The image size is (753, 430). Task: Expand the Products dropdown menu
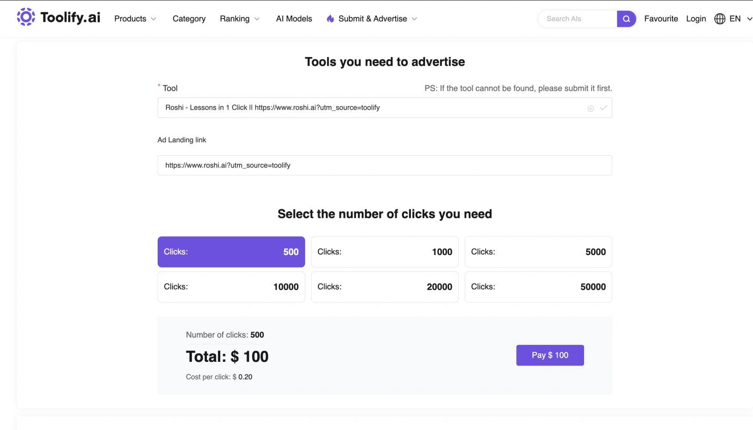135,19
